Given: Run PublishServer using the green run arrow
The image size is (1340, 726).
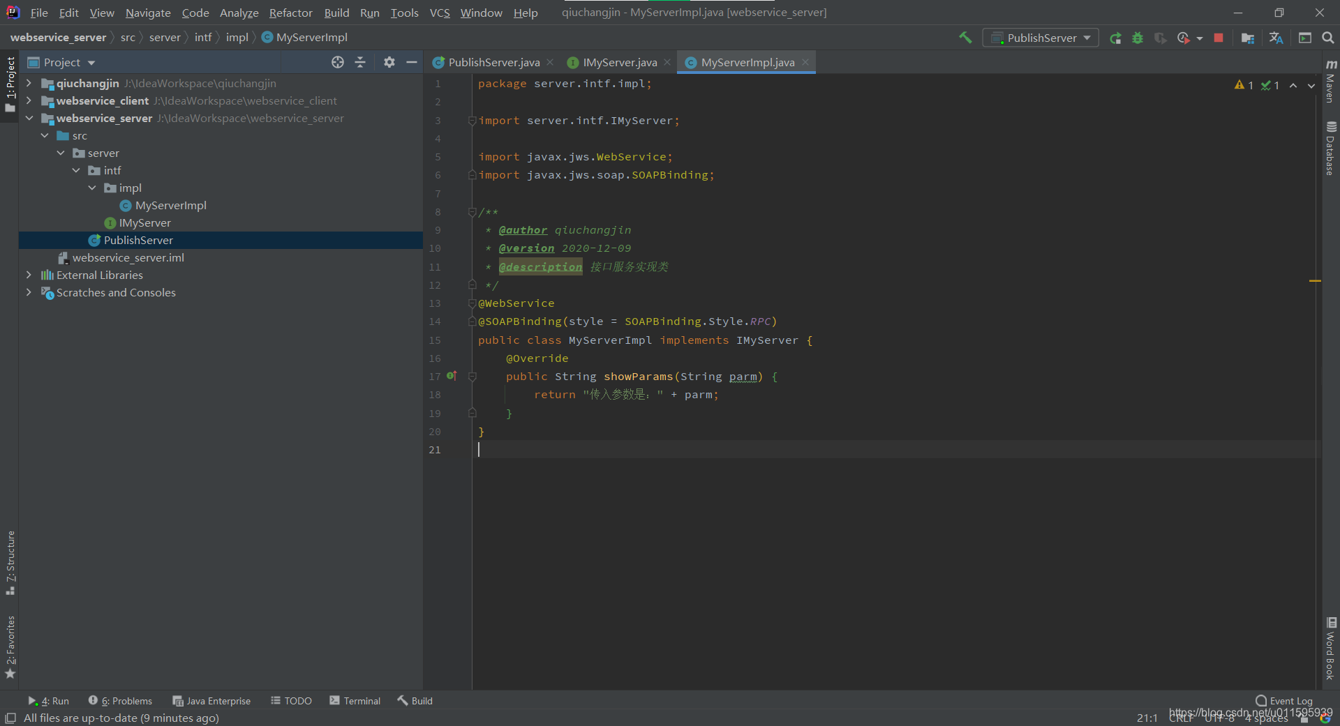Looking at the screenshot, I should 1115,38.
